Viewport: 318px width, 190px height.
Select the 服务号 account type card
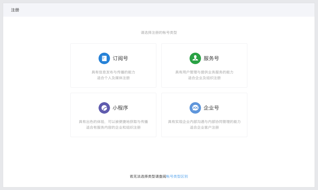pyautogui.click(x=204, y=65)
